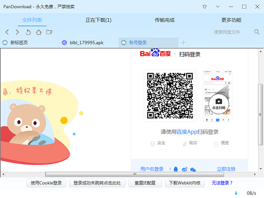Screen dimensions: 264x198
Task: Click the horizontal scrollbar right arrow
Action: [x=255, y=174]
